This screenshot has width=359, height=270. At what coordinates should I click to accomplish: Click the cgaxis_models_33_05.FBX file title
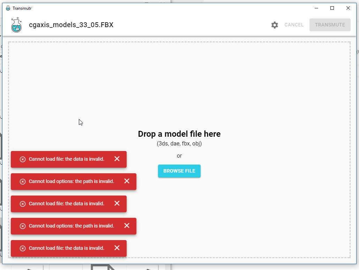[x=71, y=25]
